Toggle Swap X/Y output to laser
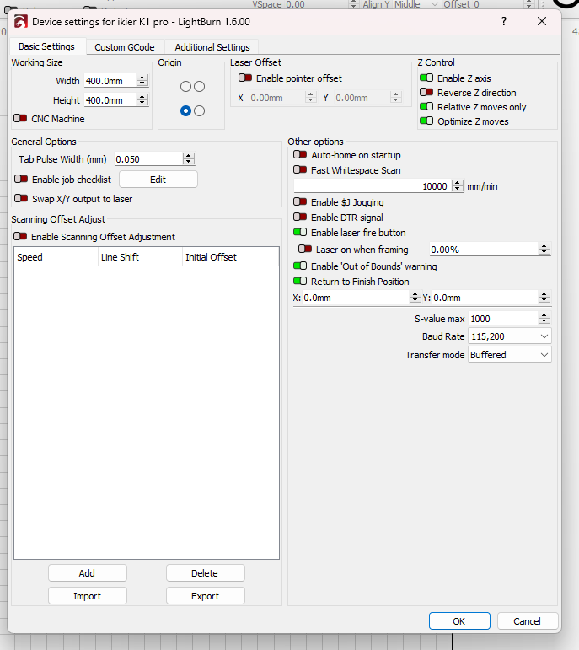The image size is (579, 650). click(x=21, y=199)
